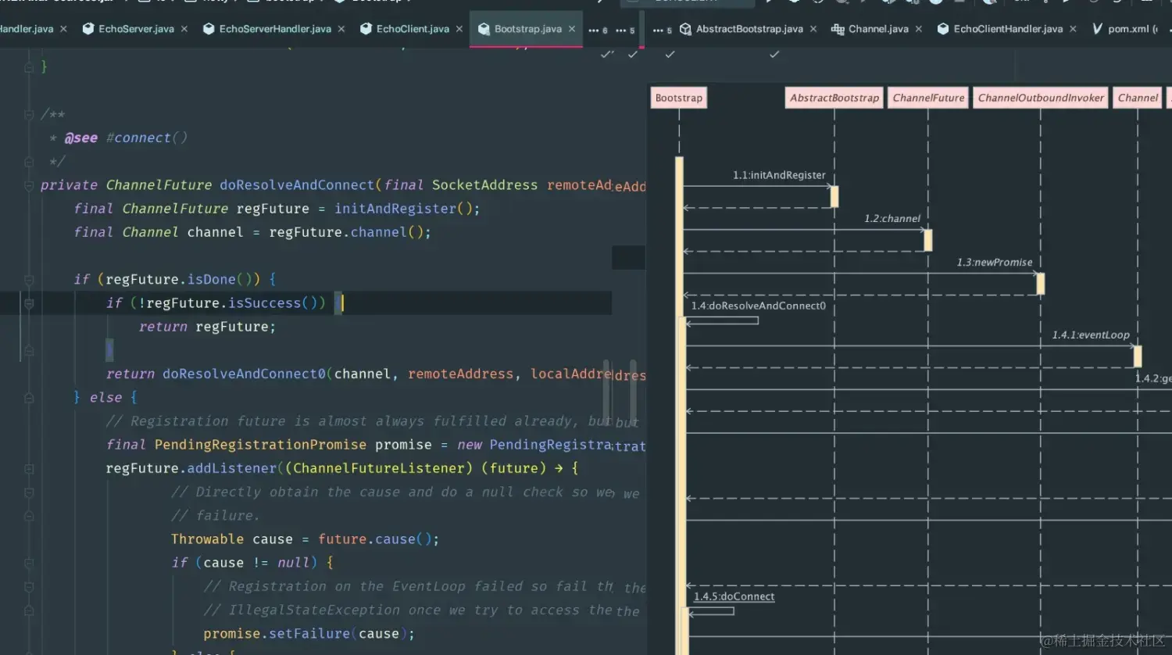Switch to the EchoServer.java tab
The image size is (1172, 655).
coord(136,29)
